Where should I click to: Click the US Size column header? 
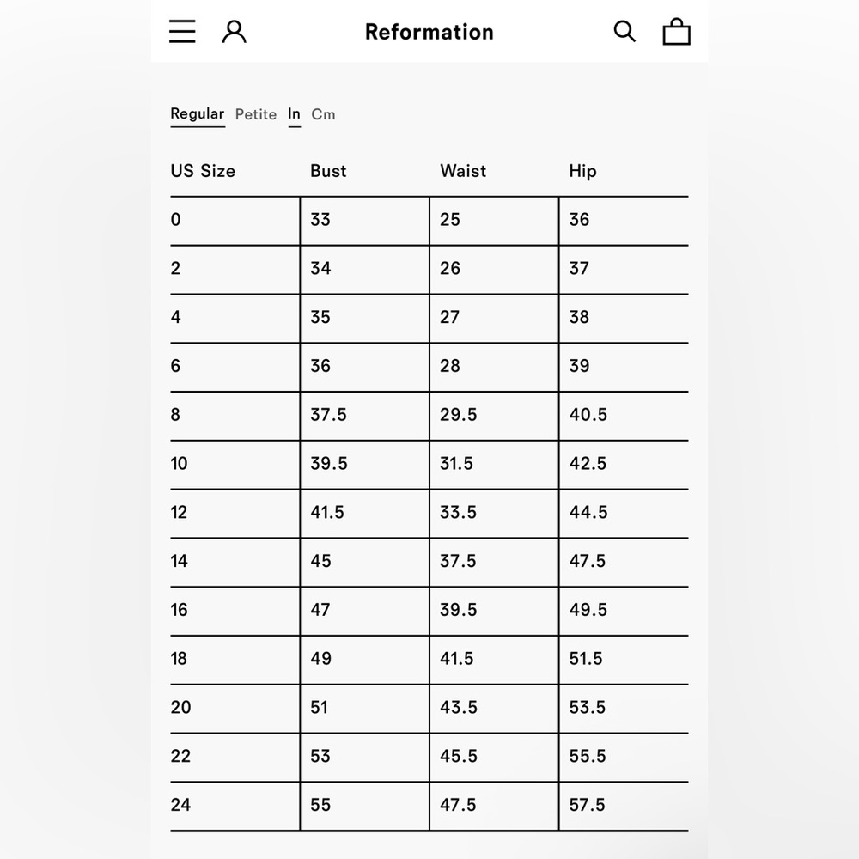pos(203,171)
